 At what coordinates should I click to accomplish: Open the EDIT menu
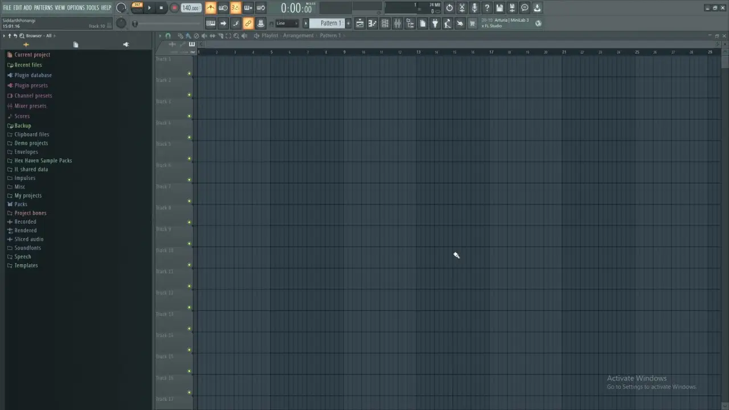[18, 8]
